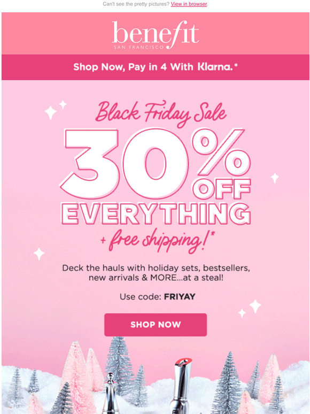This screenshot has width=310, height=414.
Task: Click the sparkle pair beside Black Friday
Action: click(56, 110)
